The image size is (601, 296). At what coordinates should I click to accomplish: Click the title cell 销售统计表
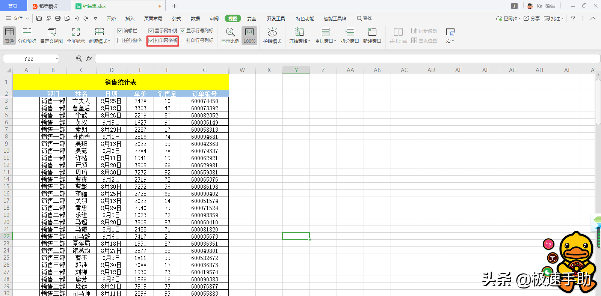(x=121, y=82)
